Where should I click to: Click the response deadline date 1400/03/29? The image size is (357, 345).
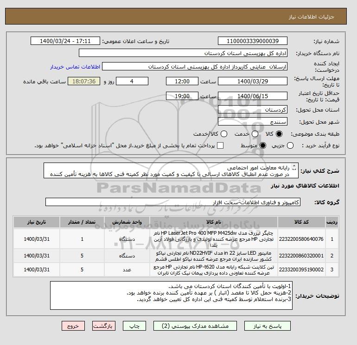[x=253, y=81]
